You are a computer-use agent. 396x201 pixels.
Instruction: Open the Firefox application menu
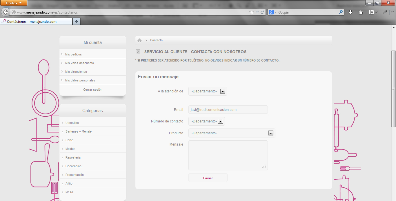[14, 3]
